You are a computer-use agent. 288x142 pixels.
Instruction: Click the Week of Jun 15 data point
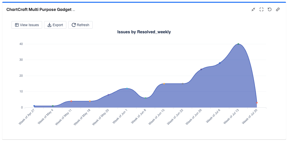pos(164,84)
